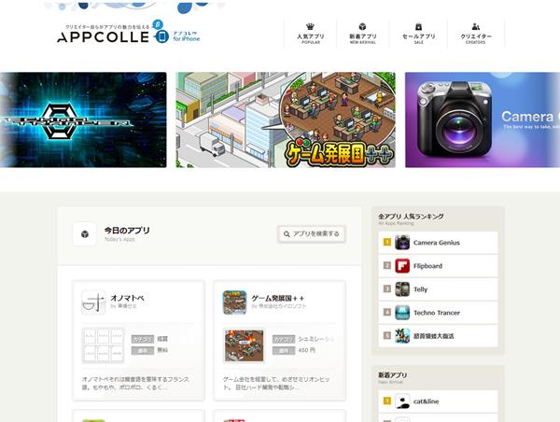The width and height of the screenshot is (560, 422).
Task: Select the 全アプリ 人気ランキング heading
Action: [411, 217]
